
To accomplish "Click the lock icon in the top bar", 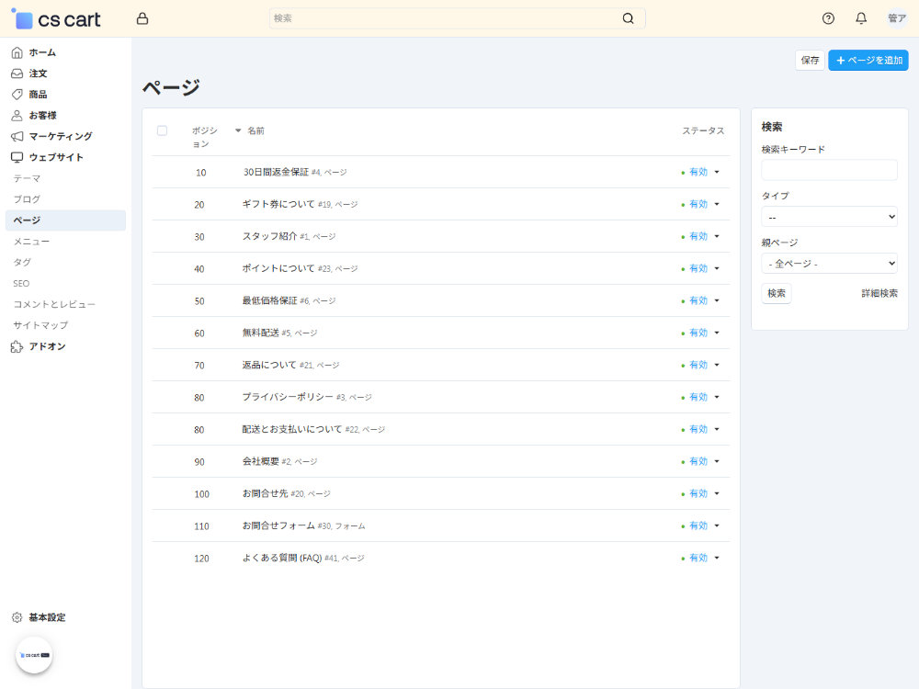I will (x=142, y=18).
